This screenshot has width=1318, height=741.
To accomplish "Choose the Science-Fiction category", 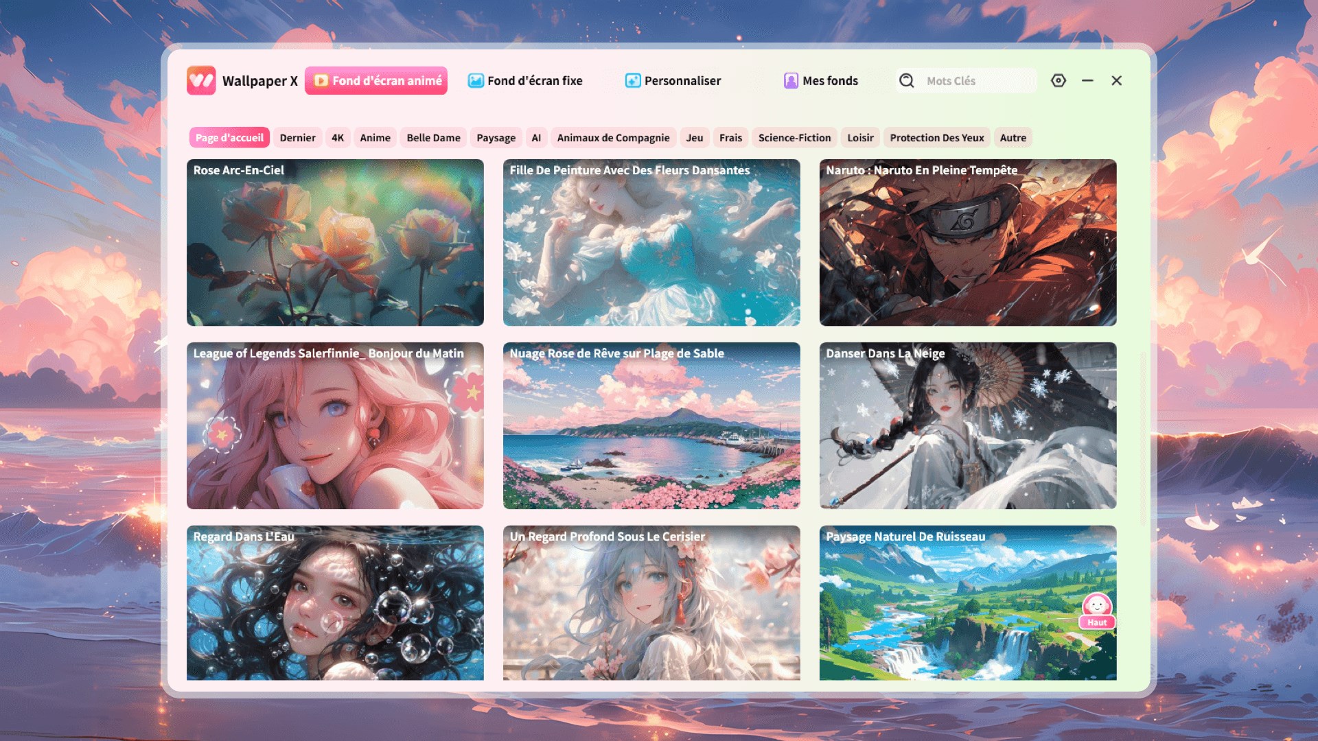I will (x=794, y=137).
